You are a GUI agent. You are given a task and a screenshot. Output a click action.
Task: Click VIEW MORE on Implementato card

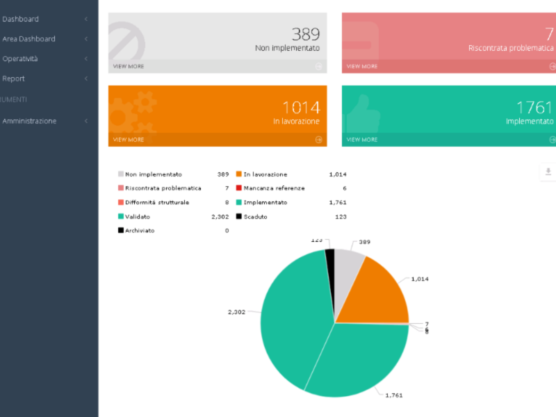(362, 140)
